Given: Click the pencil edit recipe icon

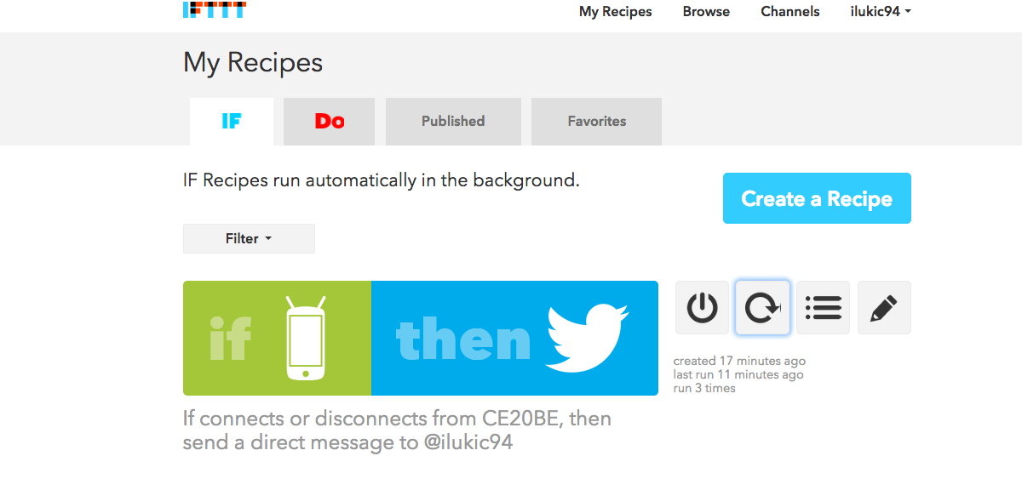Looking at the screenshot, I should tap(884, 307).
